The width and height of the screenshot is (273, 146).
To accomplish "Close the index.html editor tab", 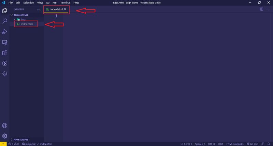I will [66, 9].
